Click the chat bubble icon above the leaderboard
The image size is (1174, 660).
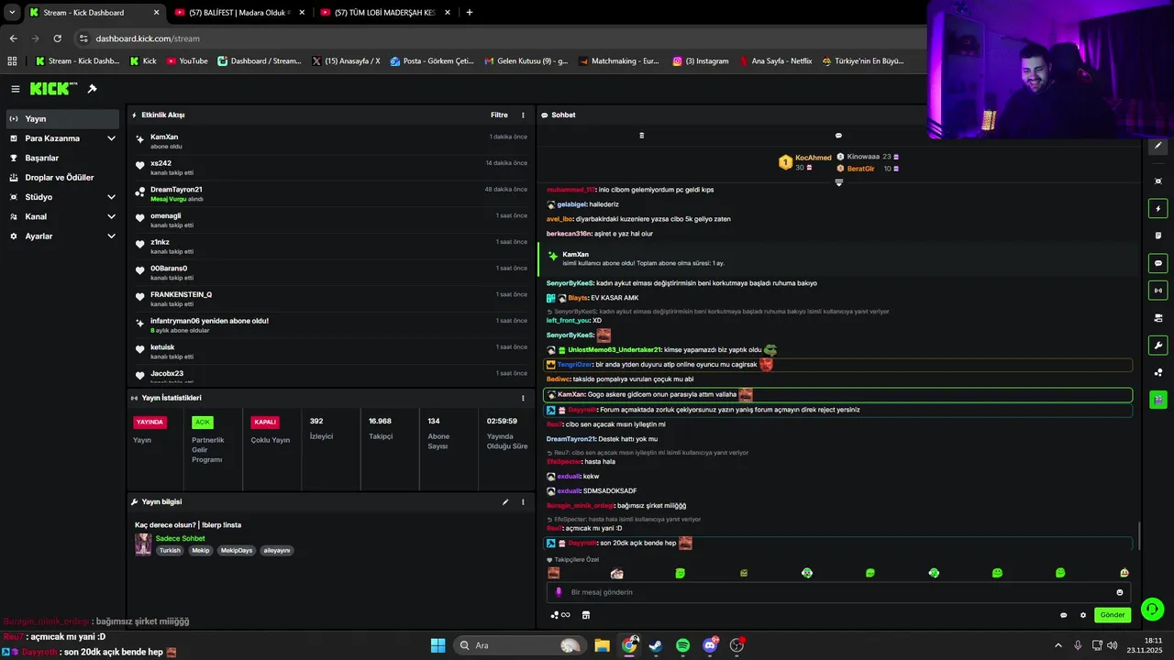pyautogui.click(x=838, y=136)
